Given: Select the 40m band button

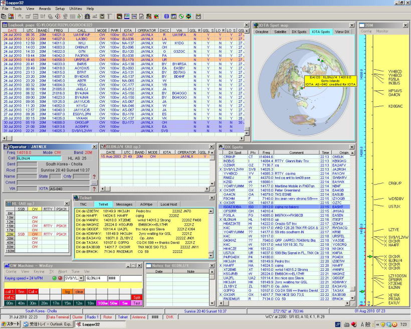Looking at the screenshot, I should click(x=21, y=303).
